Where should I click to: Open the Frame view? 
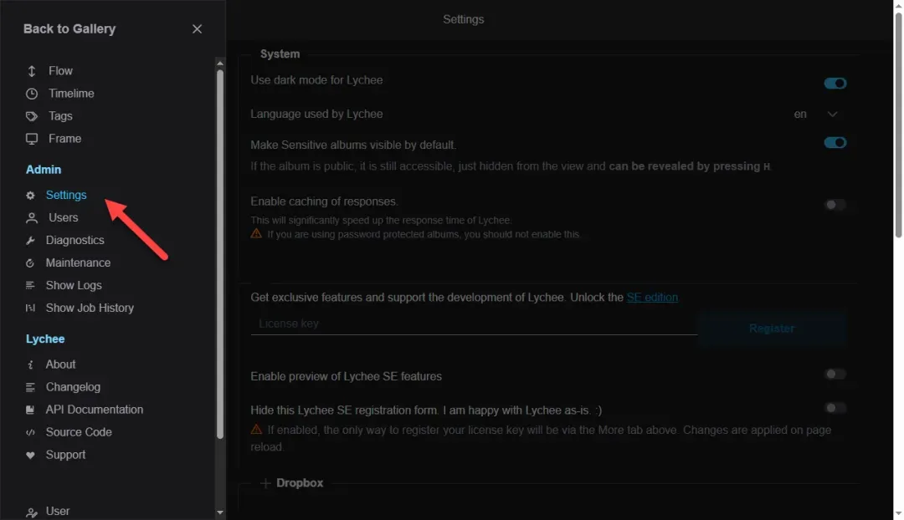point(64,139)
